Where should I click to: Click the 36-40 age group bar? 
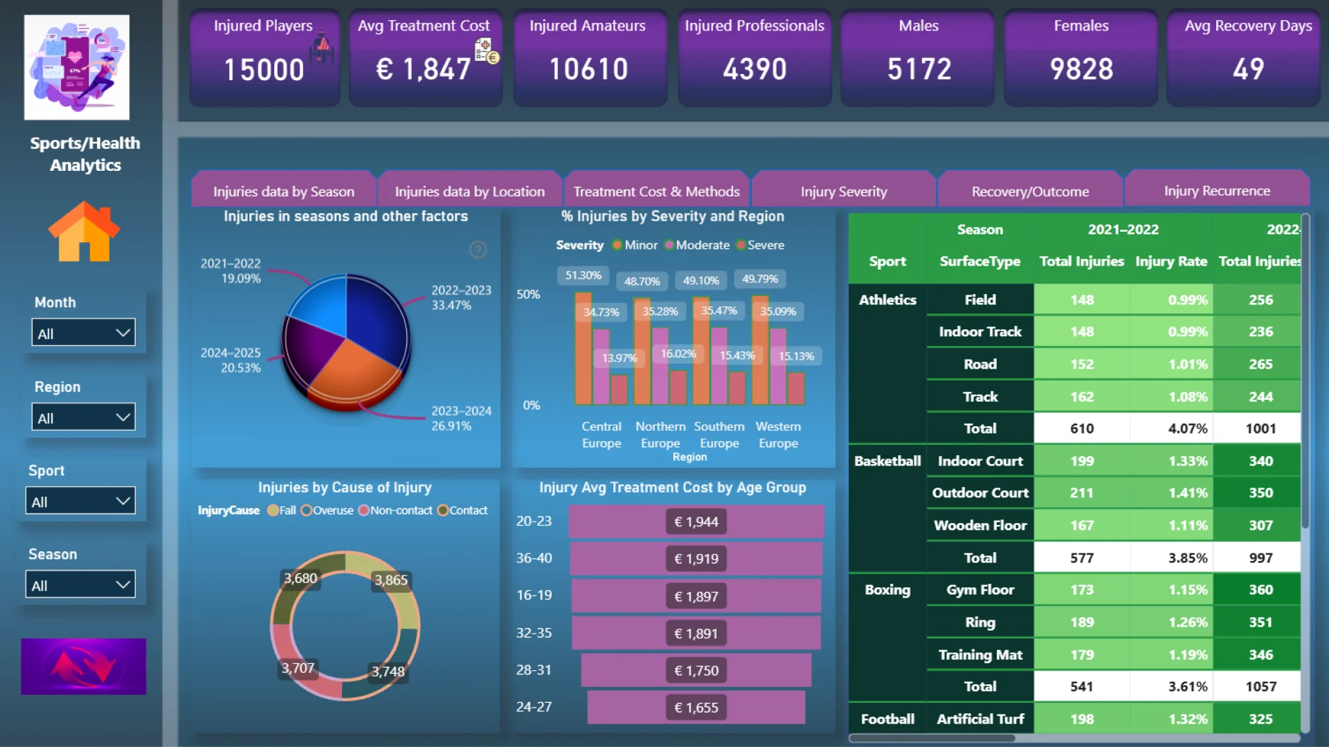click(x=696, y=558)
